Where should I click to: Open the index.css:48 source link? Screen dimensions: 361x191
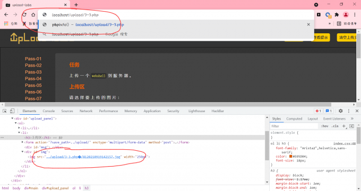click(x=345, y=143)
